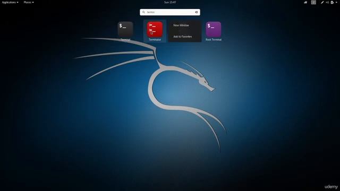The height and width of the screenshot is (191, 340).
Task: Click the workspace indicator box in top bar
Action: pos(313,2)
